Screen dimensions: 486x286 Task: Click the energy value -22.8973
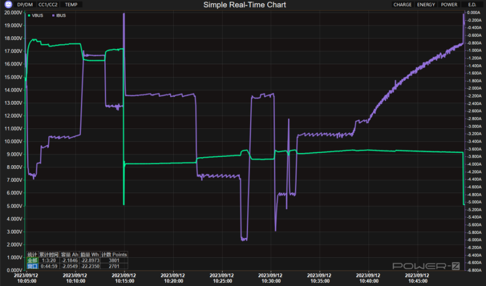coord(90,260)
